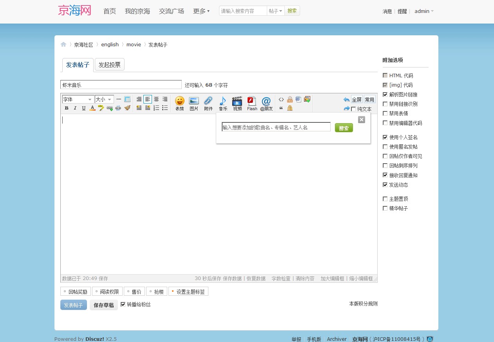Center align the text
Viewport: 494px width, 342px height.
click(156, 99)
